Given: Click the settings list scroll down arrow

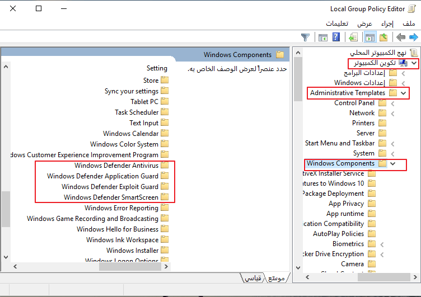Looking at the screenshot, I should 6,257.
